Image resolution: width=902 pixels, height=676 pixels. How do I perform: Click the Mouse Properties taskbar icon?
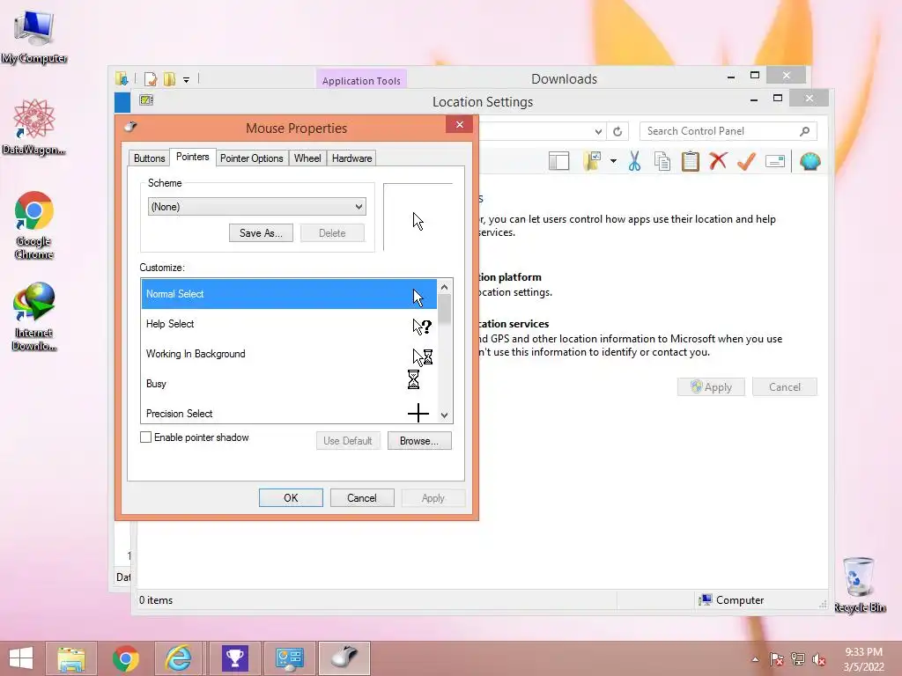pyautogui.click(x=344, y=658)
